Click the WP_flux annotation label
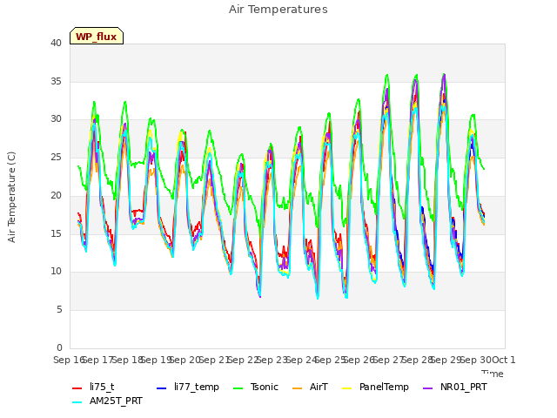 pos(97,37)
